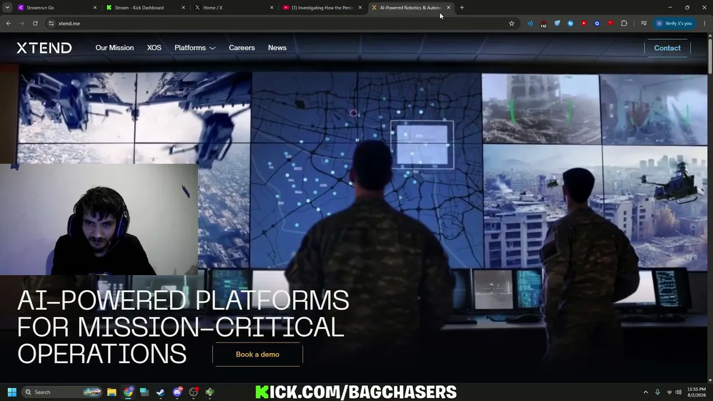Reload the xtend.me page
This screenshot has width=713, height=401.
coord(35,23)
